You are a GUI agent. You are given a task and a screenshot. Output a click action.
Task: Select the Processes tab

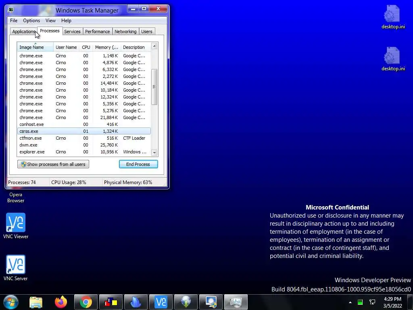coord(50,31)
